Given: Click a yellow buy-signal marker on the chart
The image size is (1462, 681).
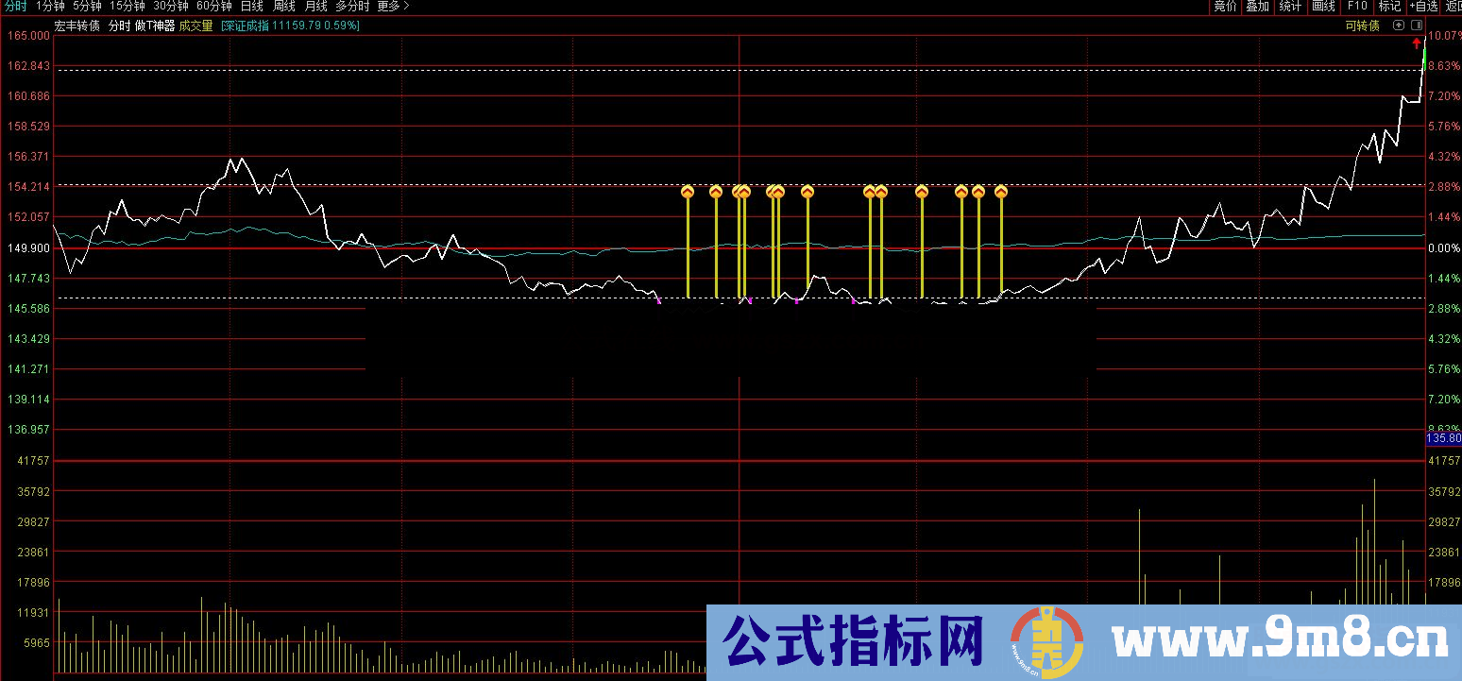Looking at the screenshot, I should (x=688, y=192).
